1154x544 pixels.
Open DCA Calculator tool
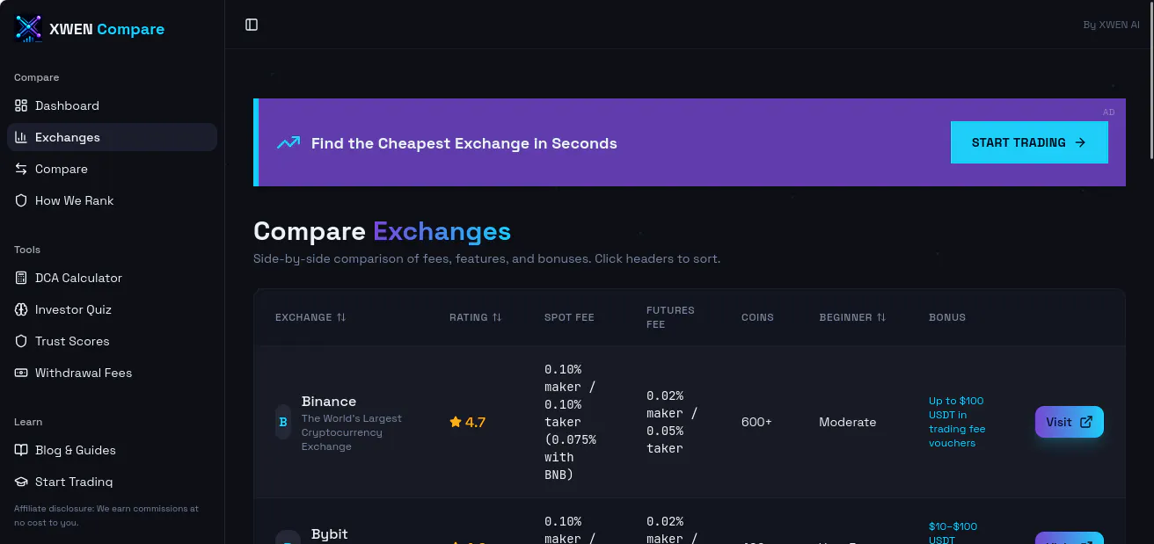[x=112, y=278]
